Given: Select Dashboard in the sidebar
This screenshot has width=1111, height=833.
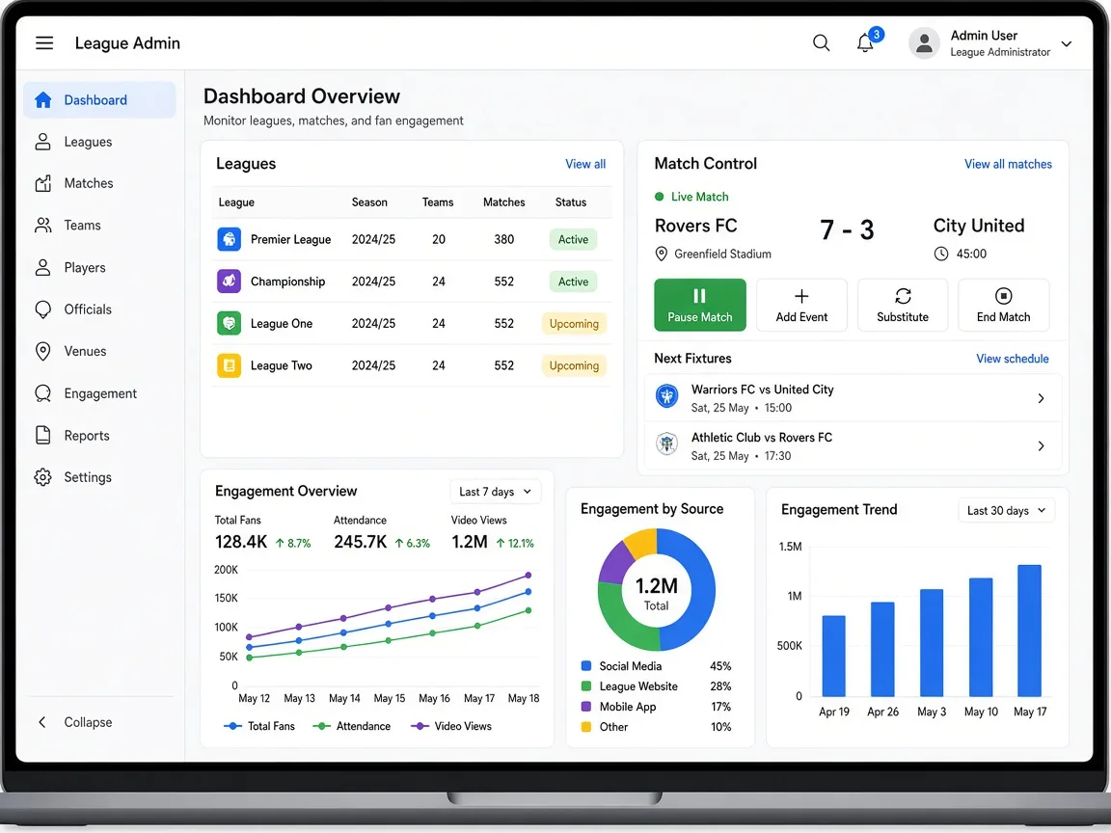Looking at the screenshot, I should (x=100, y=100).
